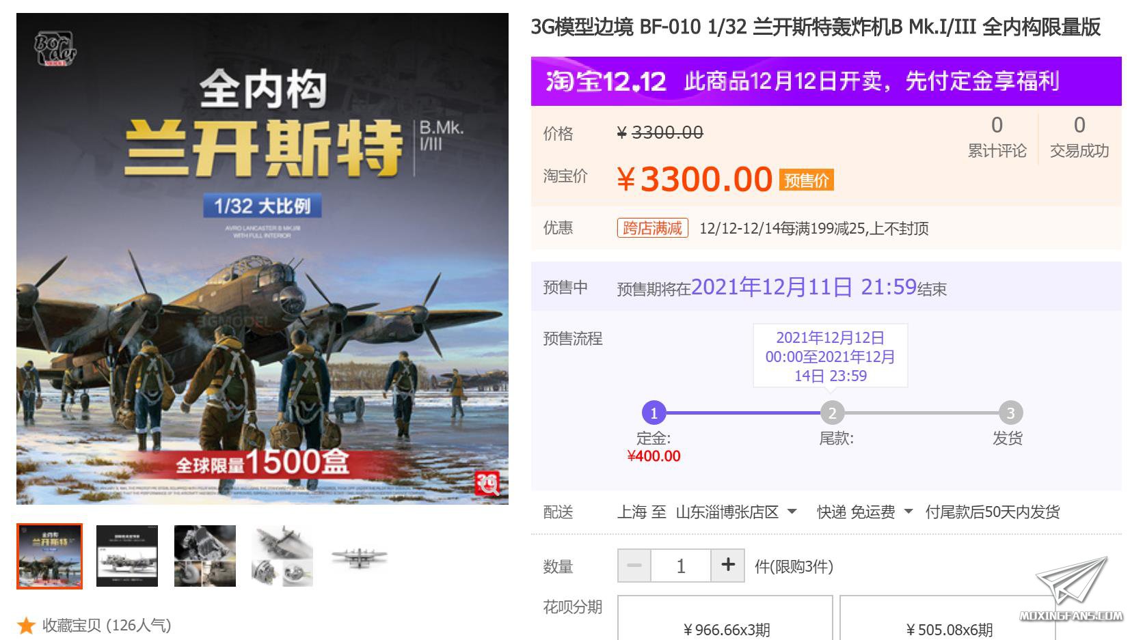Increase quantity with the plus button
The width and height of the screenshot is (1130, 640).
coord(727,566)
